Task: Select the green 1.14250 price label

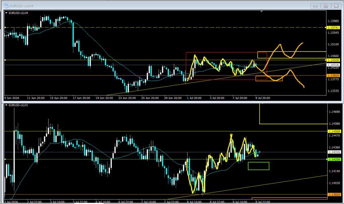Action: pyautogui.click(x=334, y=159)
